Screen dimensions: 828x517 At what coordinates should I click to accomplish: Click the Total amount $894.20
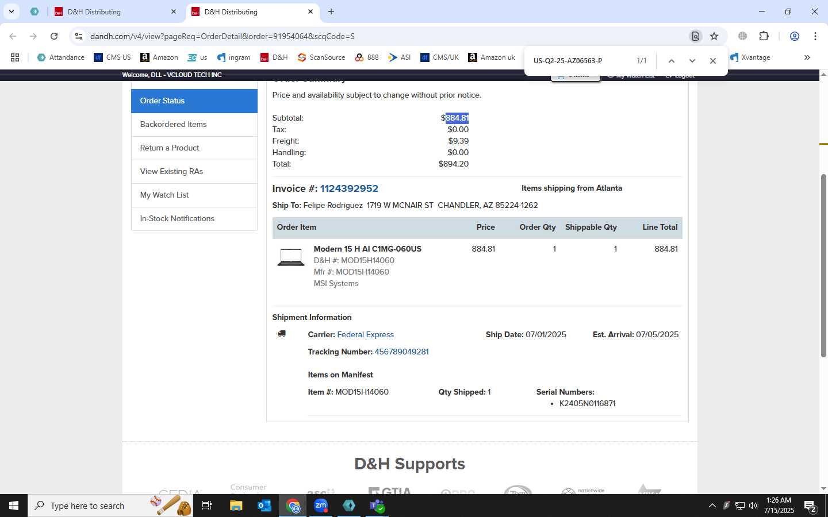[453, 164]
